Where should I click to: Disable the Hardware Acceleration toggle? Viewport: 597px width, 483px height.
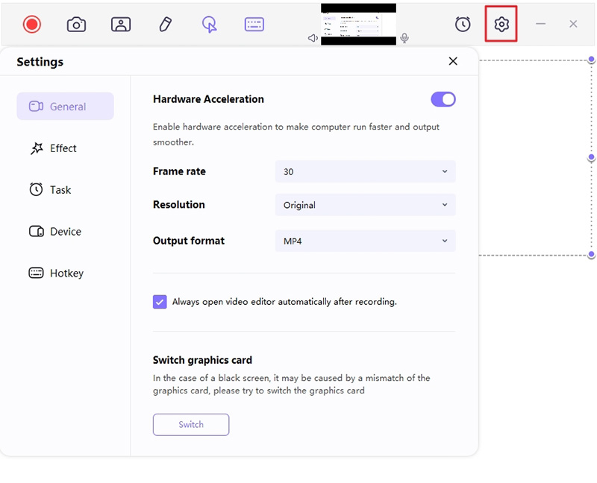(443, 99)
